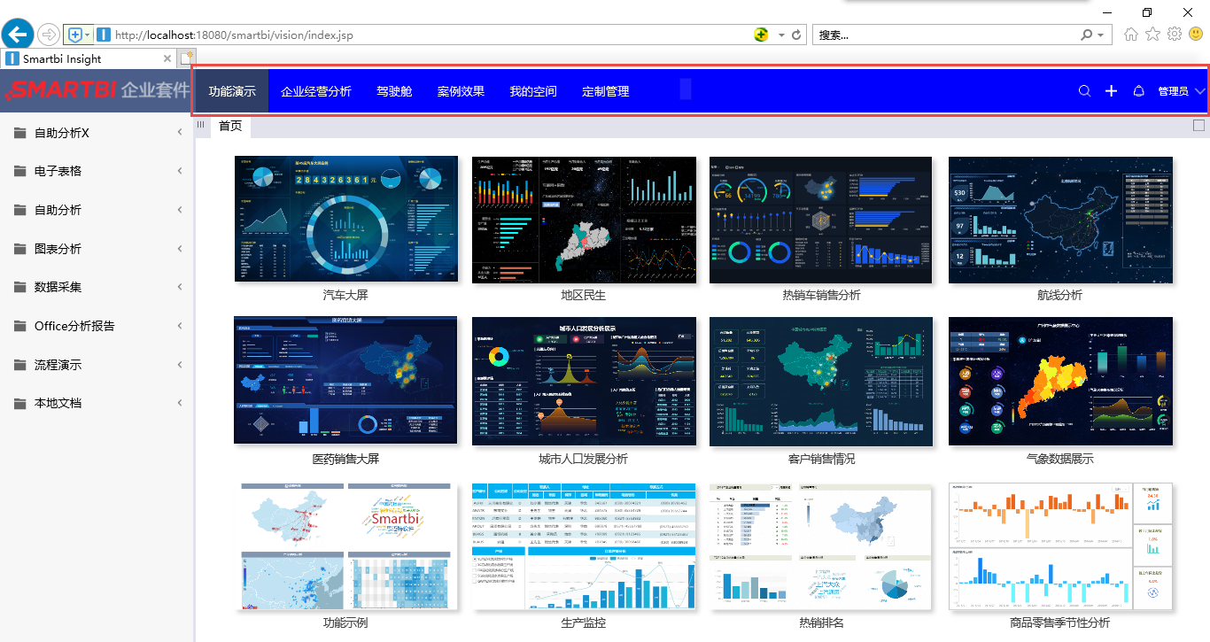Open the 企业经营分析 menu
The image size is (1210, 642).
[316, 91]
